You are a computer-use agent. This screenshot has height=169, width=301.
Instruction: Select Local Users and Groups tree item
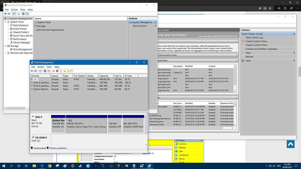click(x=23, y=36)
